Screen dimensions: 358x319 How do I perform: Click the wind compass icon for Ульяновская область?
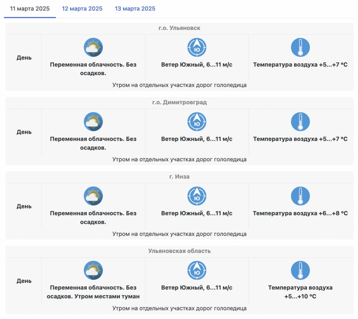197,270
